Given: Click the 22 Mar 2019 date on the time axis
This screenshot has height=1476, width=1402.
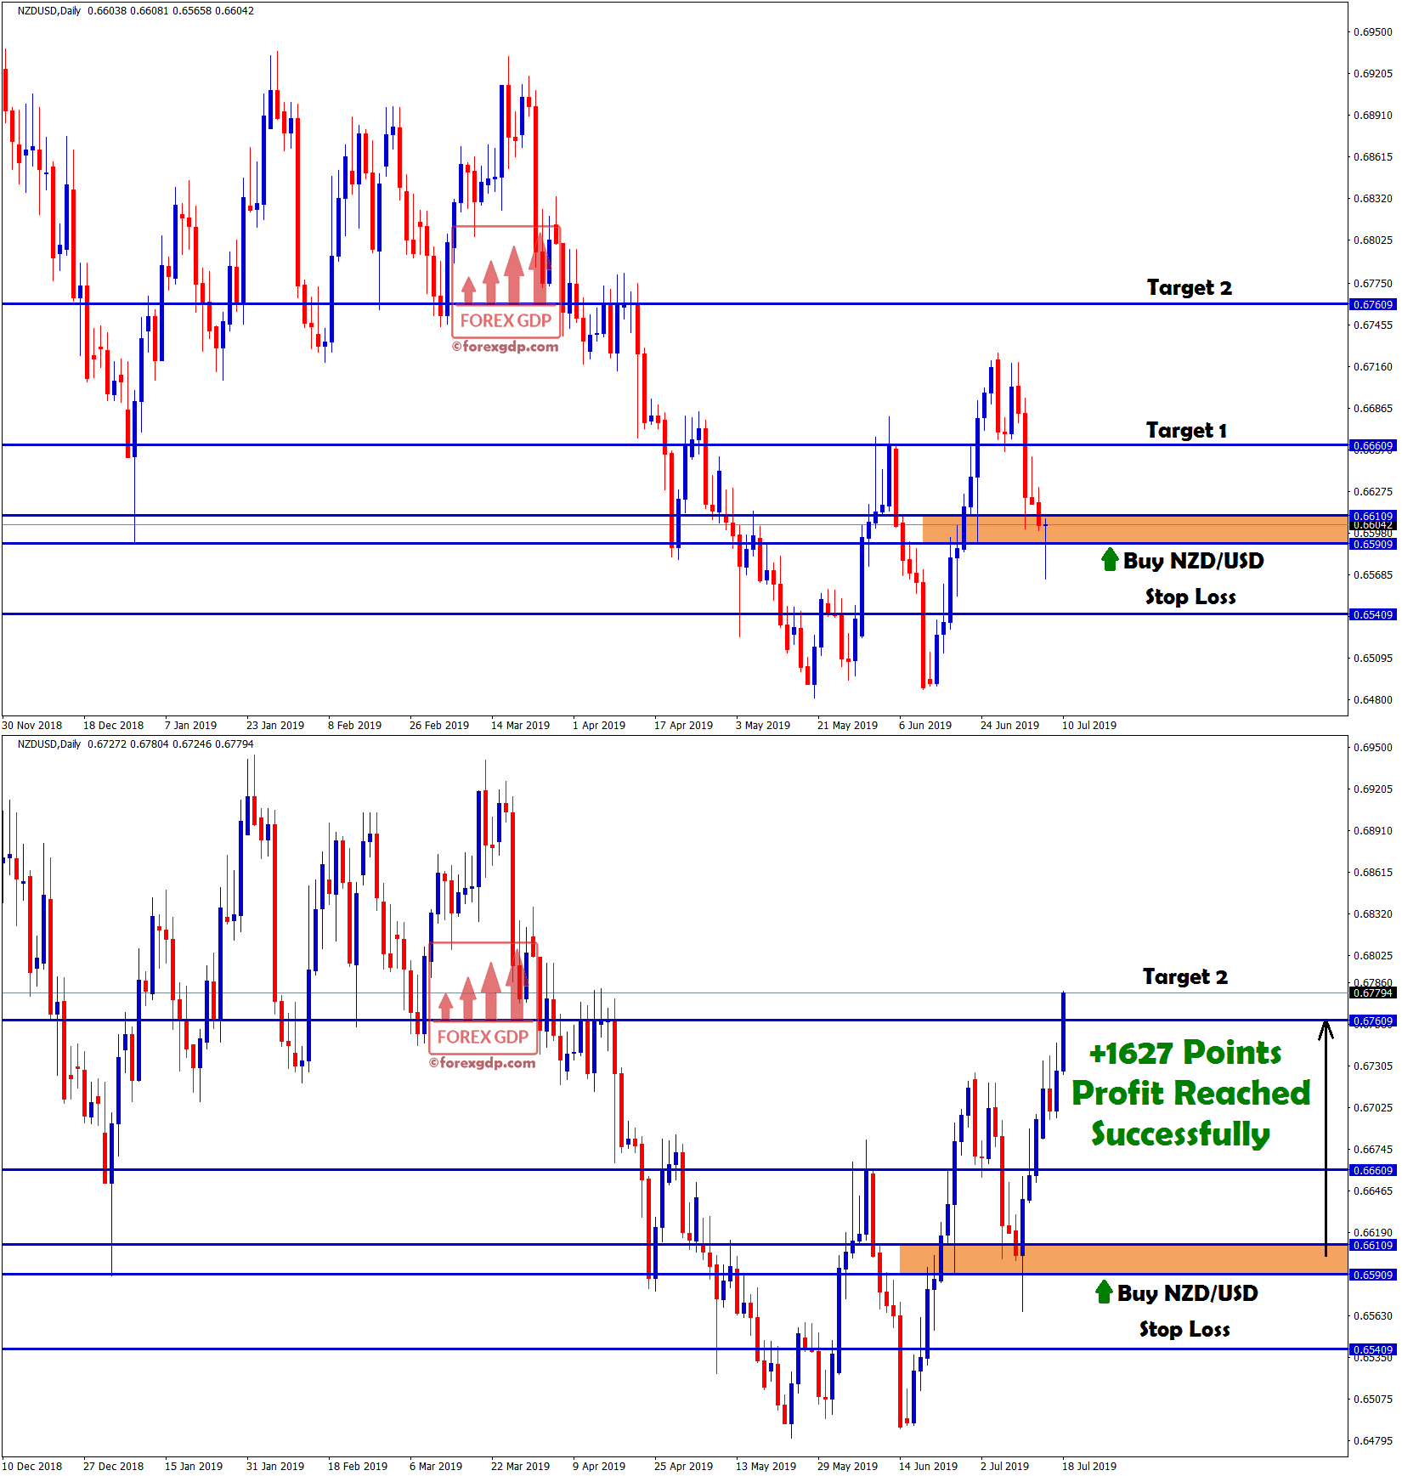Looking at the screenshot, I should point(520,1466).
